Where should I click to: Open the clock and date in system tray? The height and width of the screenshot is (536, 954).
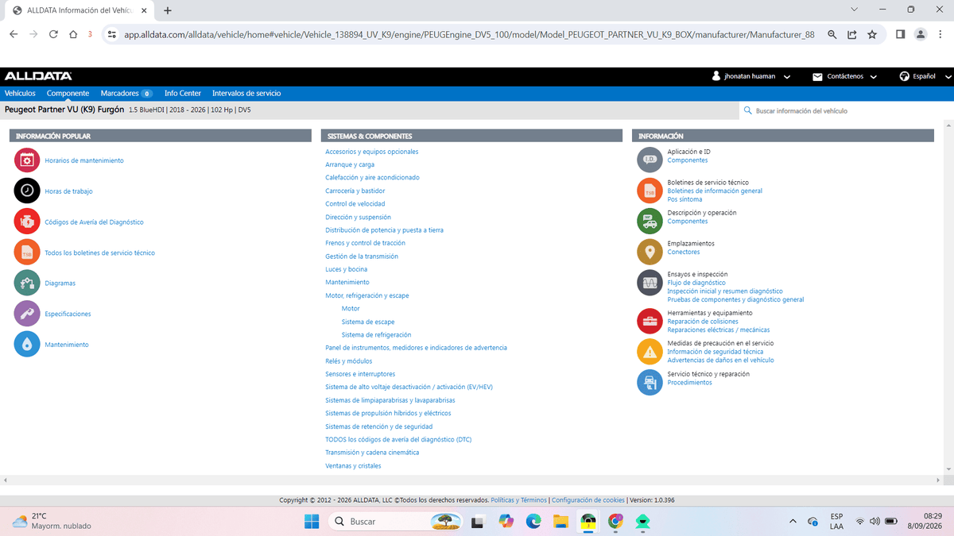tap(925, 521)
